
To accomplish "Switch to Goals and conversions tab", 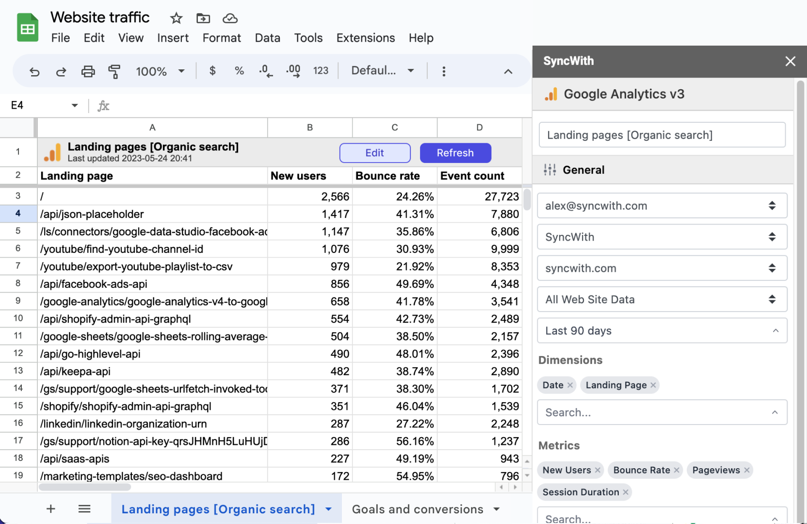I will tap(418, 509).
